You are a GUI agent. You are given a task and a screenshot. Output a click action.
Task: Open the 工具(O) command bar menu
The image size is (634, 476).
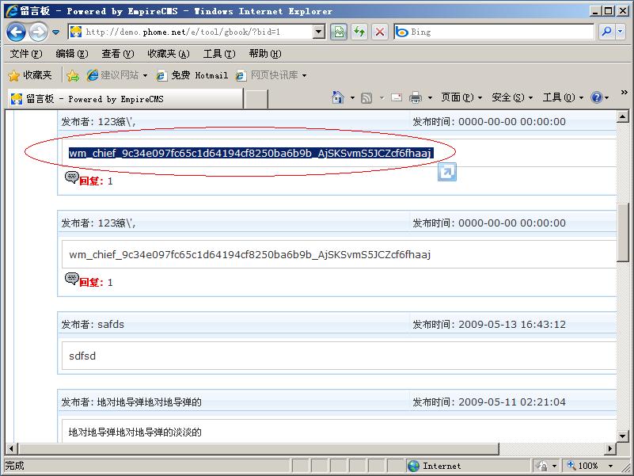click(563, 97)
